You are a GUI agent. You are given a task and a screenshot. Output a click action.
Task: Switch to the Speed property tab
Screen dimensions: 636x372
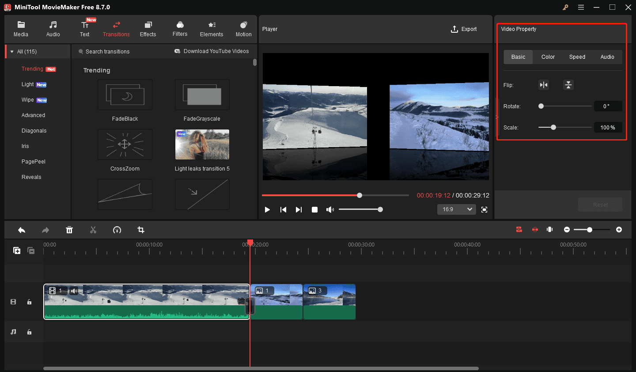(x=577, y=57)
